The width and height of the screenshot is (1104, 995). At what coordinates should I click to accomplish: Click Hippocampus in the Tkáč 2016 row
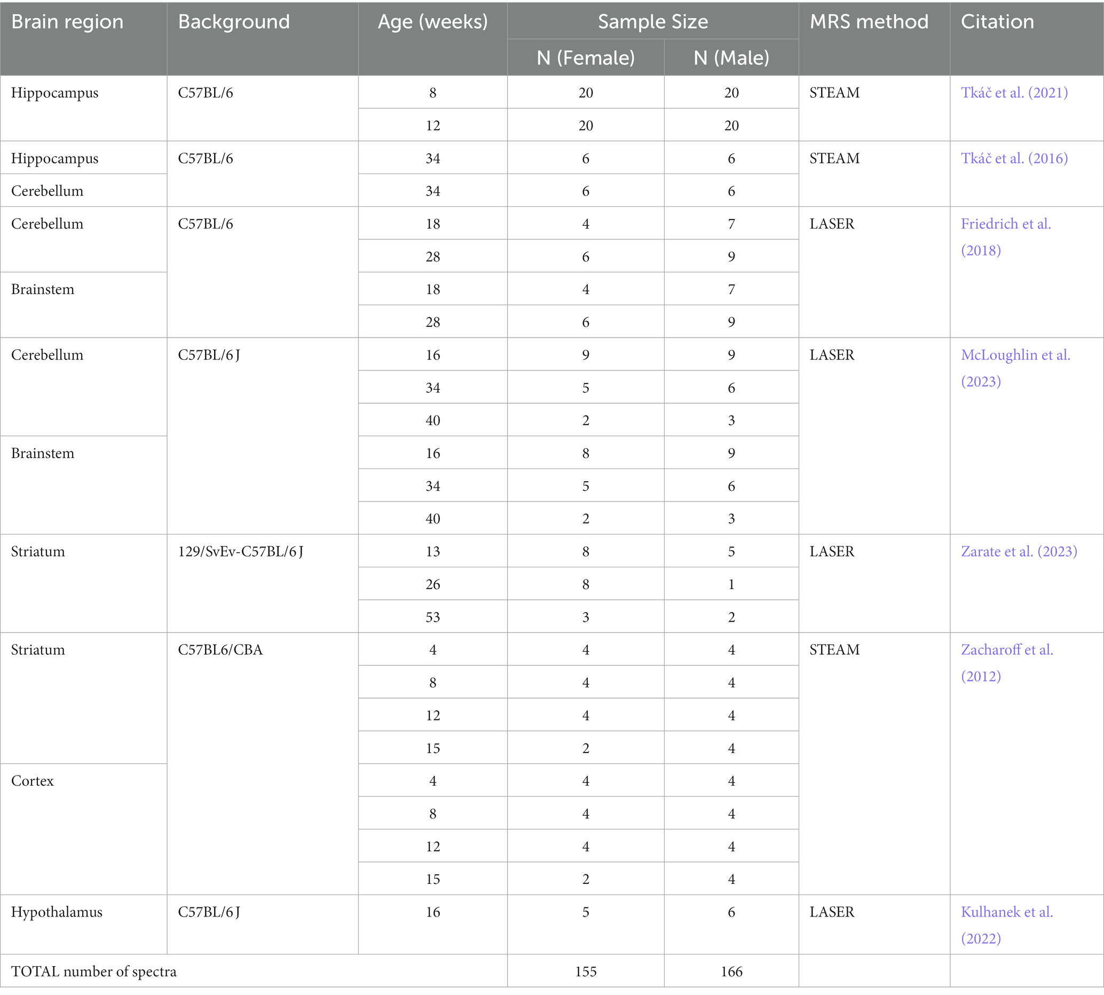54,159
